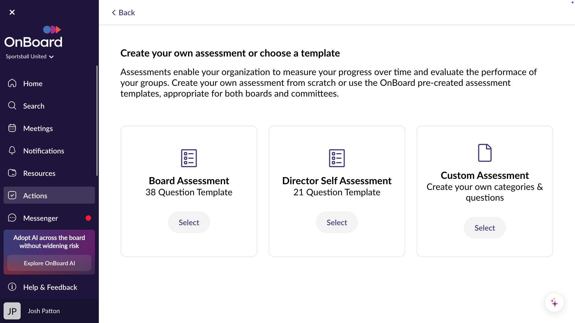Click the Search magnifier icon
Screen dimensions: 575x323
pyautogui.click(x=12, y=106)
